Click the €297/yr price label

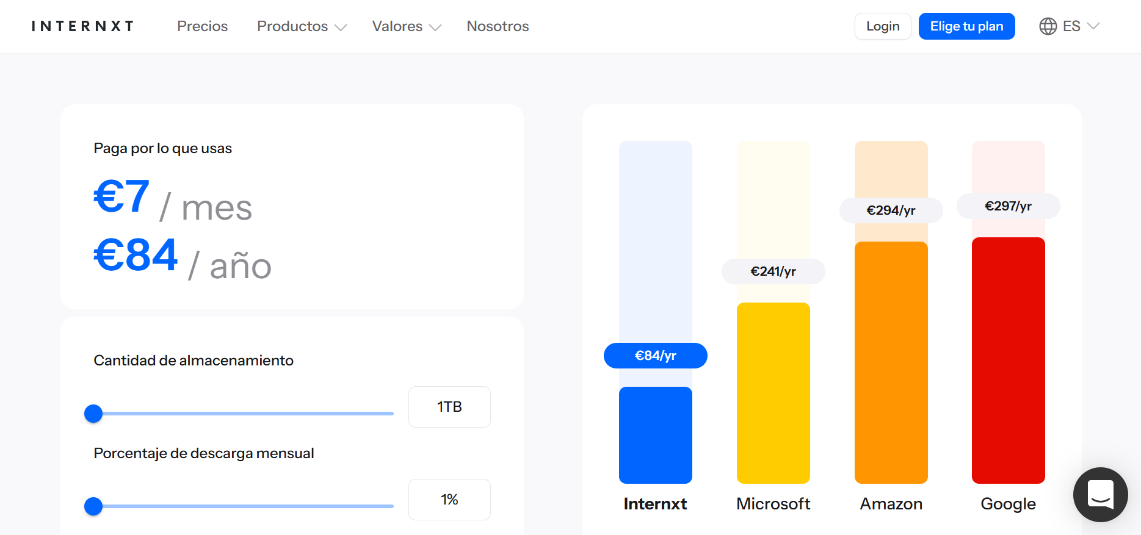coord(1008,206)
